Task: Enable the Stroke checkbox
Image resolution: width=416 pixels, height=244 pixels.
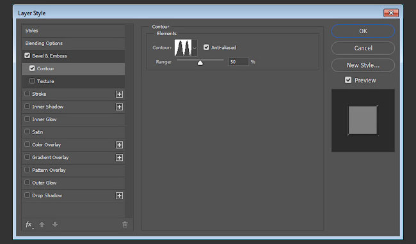Action: [x=27, y=94]
